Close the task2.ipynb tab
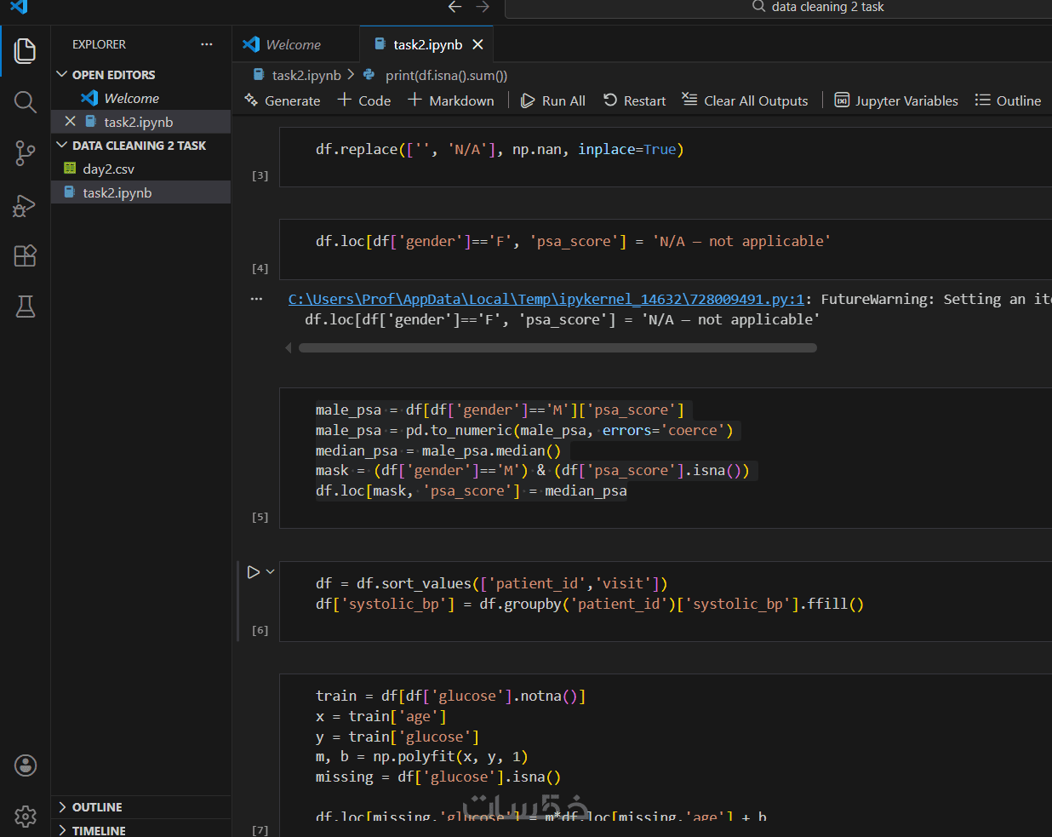 (477, 44)
